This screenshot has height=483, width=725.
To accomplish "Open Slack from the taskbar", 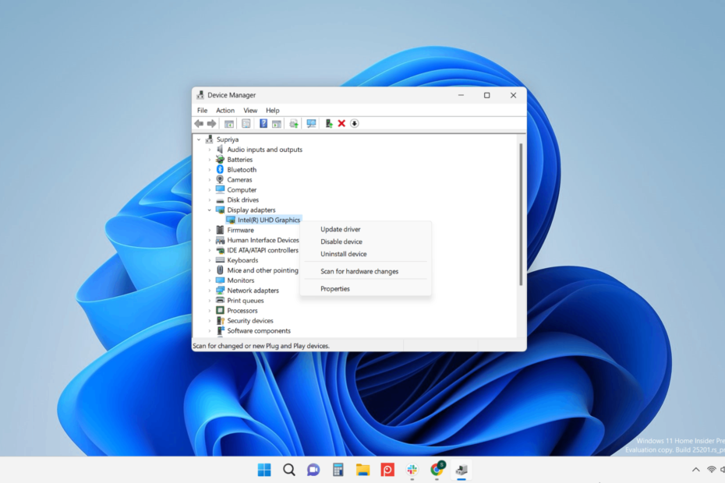I will (x=412, y=470).
